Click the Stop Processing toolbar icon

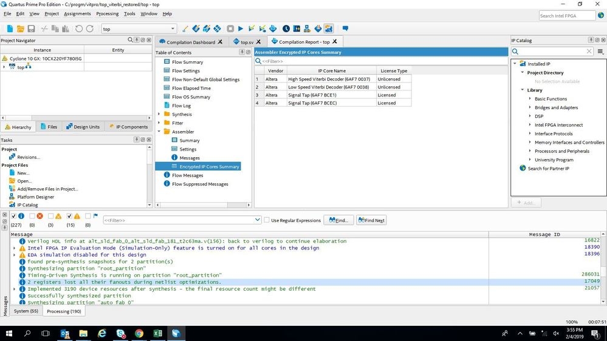point(230,29)
